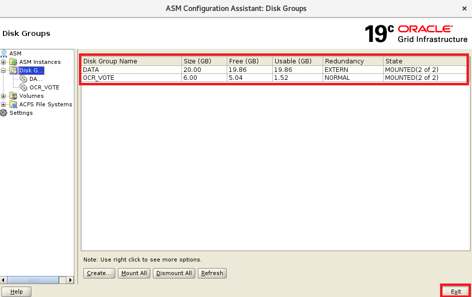Refresh the disk groups list

pyautogui.click(x=212, y=273)
